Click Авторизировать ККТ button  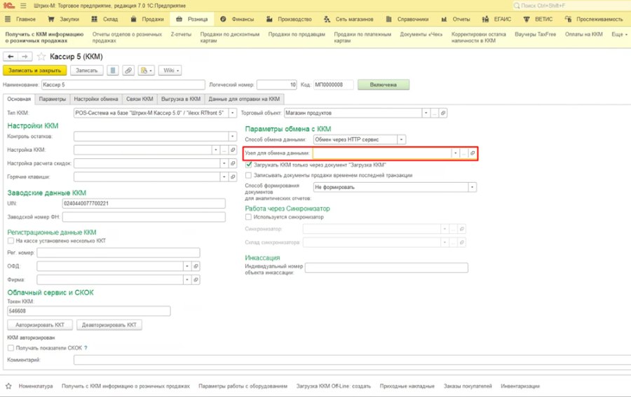(x=40, y=325)
